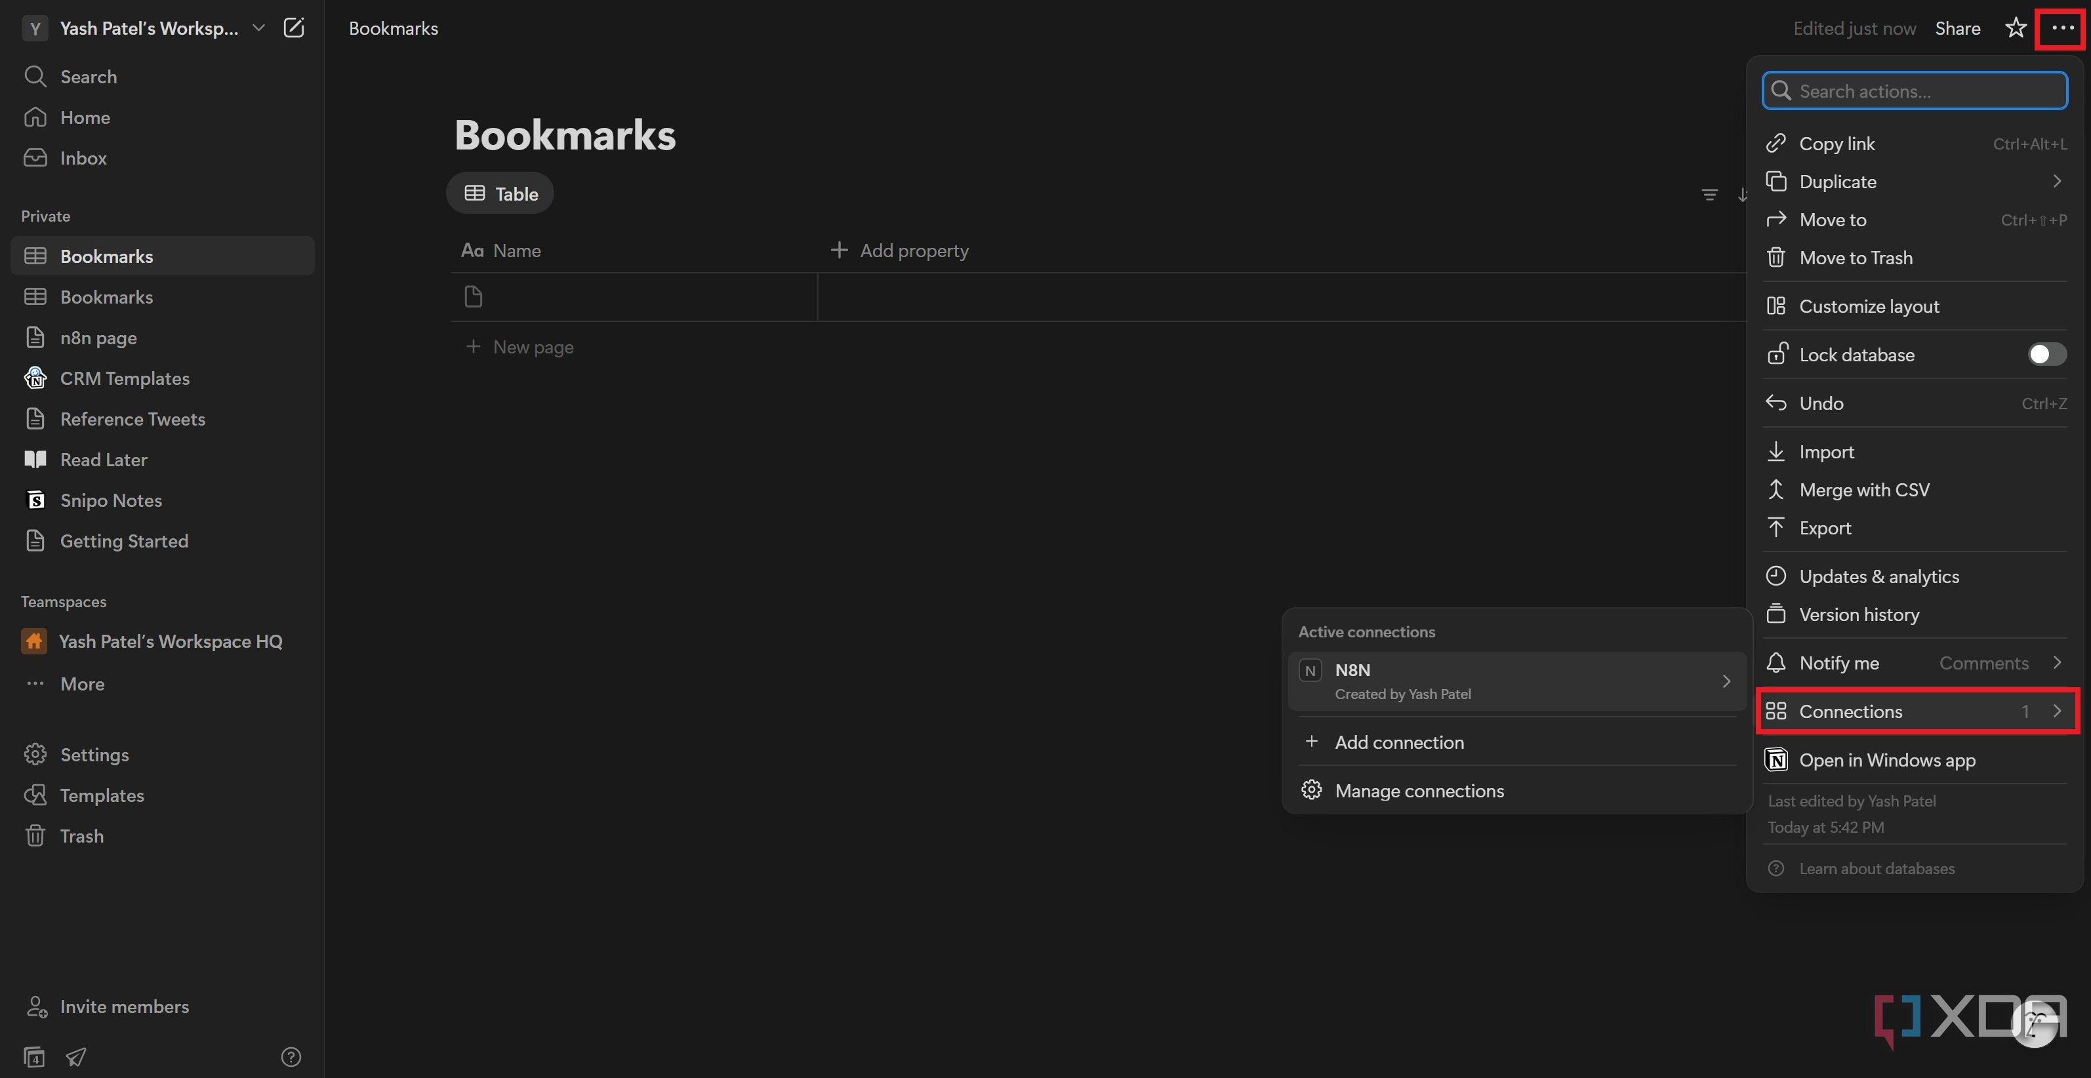Click the new page compose icon
This screenshot has height=1078, width=2091.
coord(294,28)
